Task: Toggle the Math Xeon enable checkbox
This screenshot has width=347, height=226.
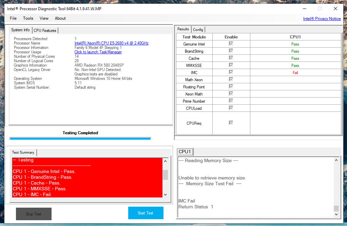Action: pyautogui.click(x=231, y=79)
